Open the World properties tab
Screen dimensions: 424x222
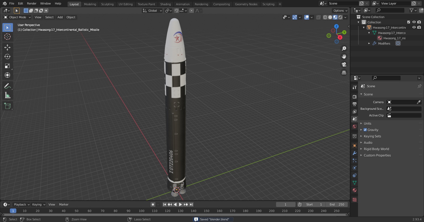pos(354,127)
